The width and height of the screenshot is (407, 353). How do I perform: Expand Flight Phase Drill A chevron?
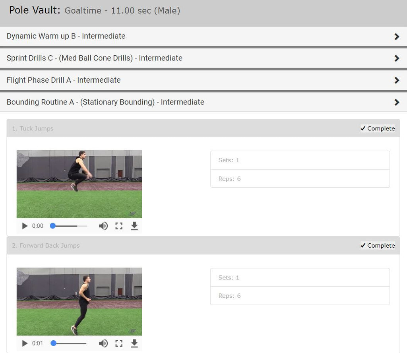397,80
